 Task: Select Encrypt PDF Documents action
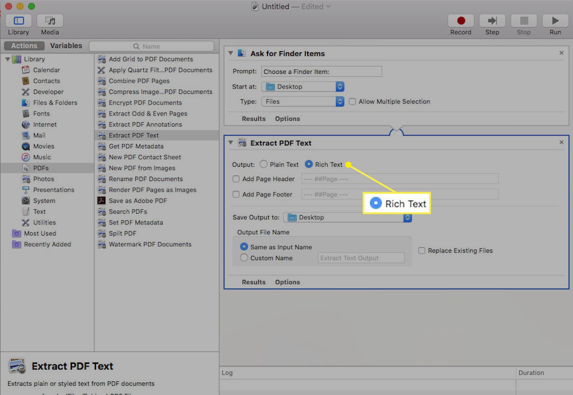pyautogui.click(x=157, y=103)
